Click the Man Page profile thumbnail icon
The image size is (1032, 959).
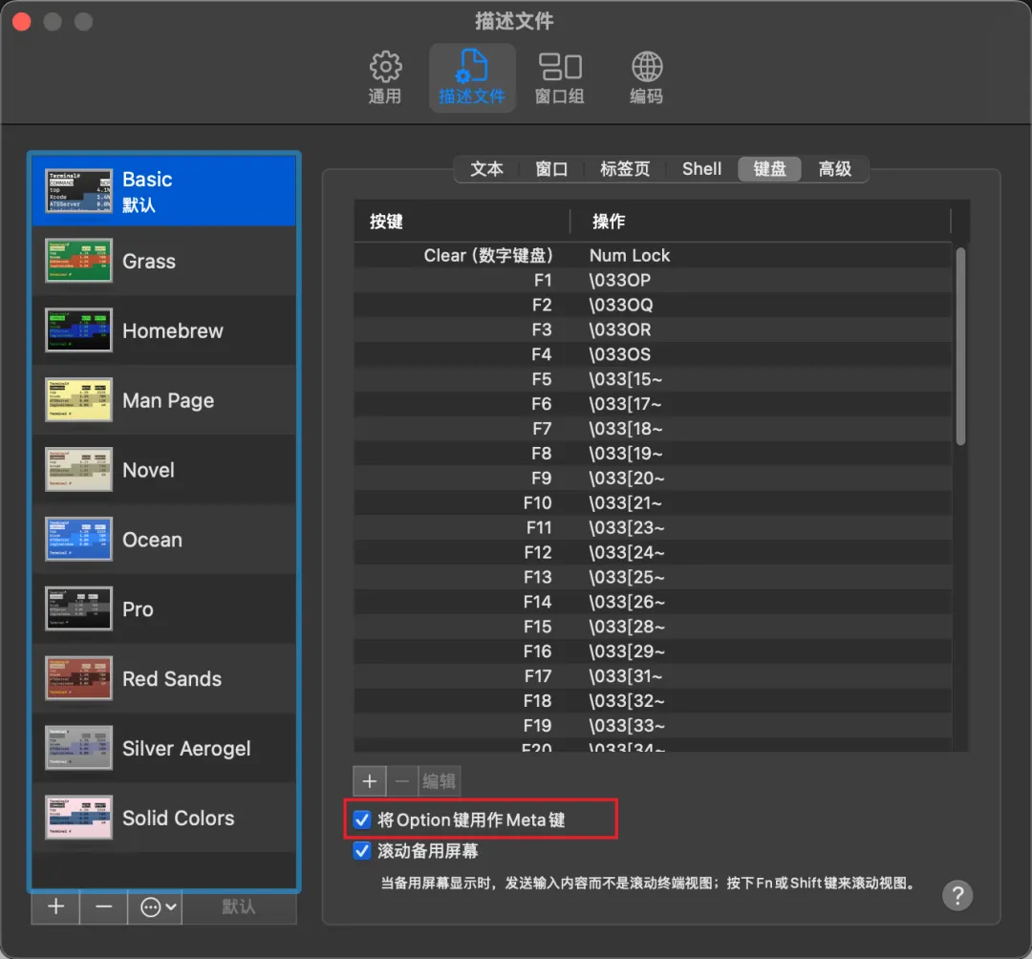(78, 400)
